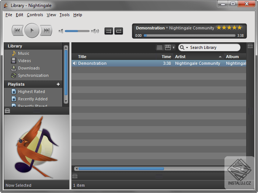Click the horizontal scrollbar thumb
Image resolution: width=258 pixels, height=193 pixels.
click(121, 169)
